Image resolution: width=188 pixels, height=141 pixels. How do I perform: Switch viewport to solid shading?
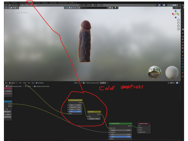(x=173, y=5)
